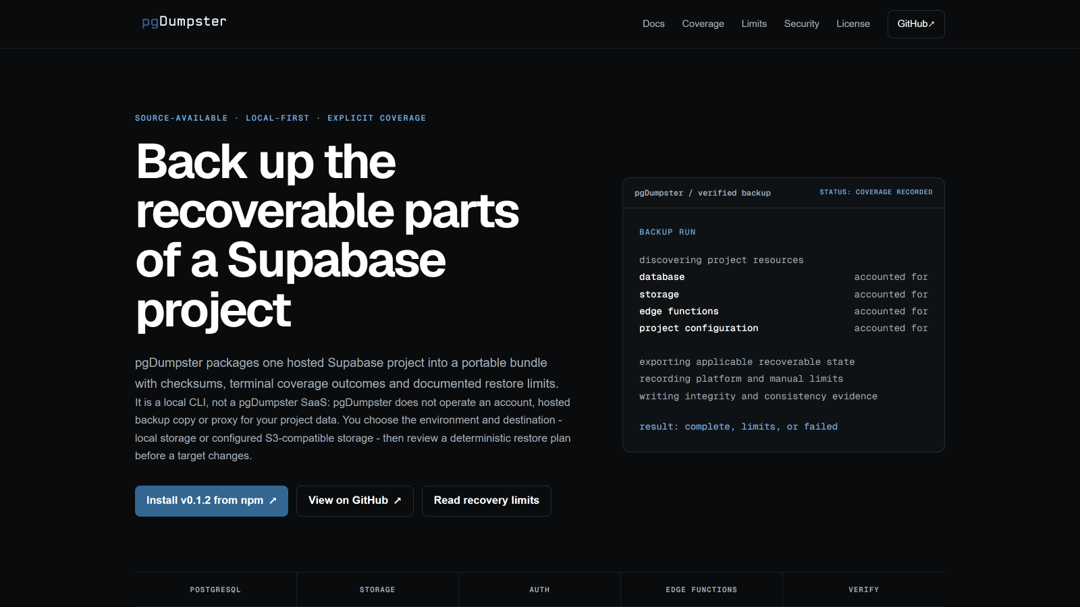This screenshot has height=607, width=1080.
Task: Click 'result: complete, limits, or failed' line
Action: (738, 427)
